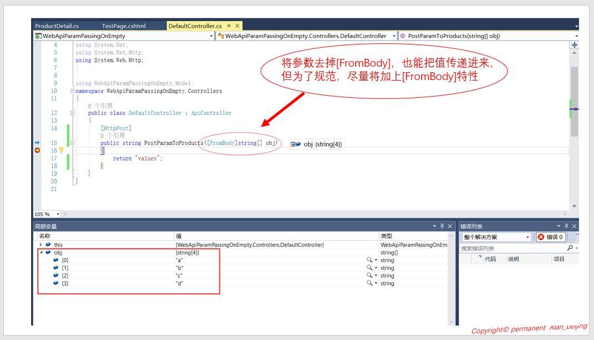Pin the 局部变量 panel

441,226
